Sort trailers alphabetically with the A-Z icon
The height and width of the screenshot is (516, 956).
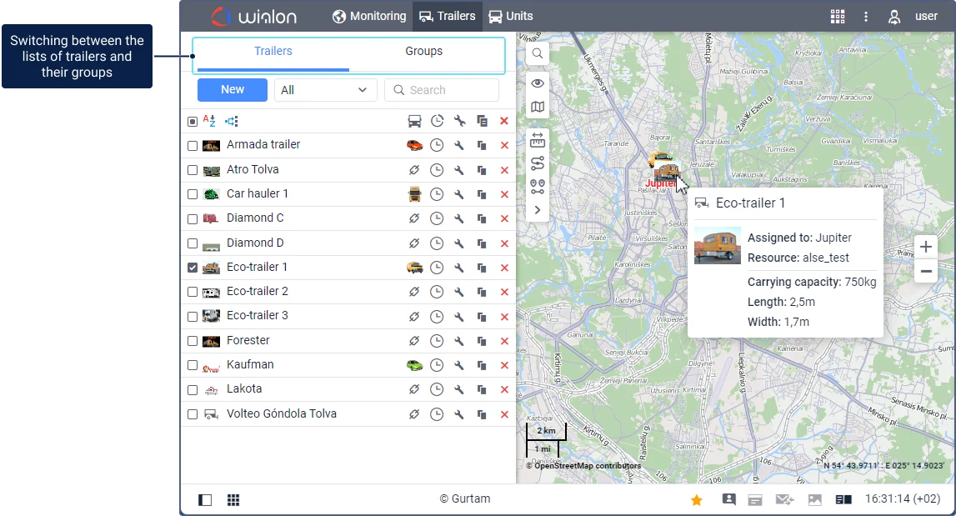click(209, 121)
